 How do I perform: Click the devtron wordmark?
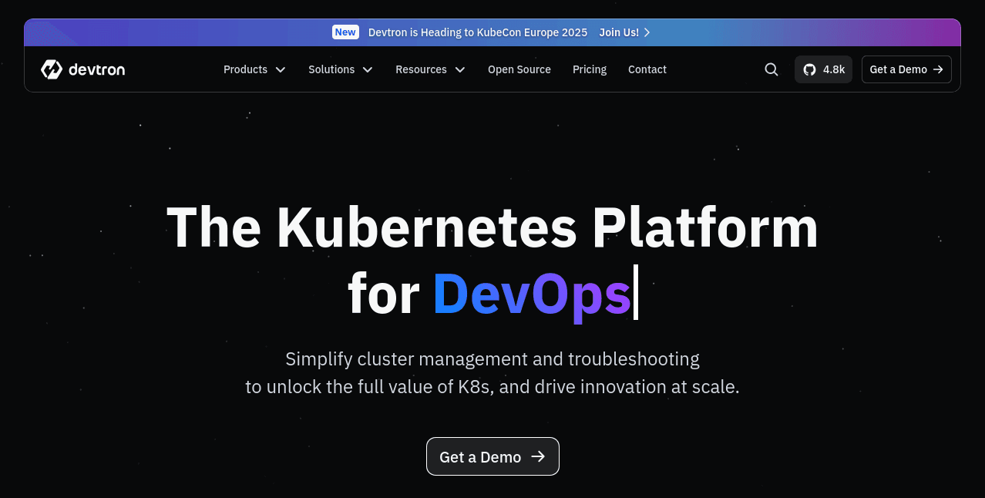coord(96,69)
